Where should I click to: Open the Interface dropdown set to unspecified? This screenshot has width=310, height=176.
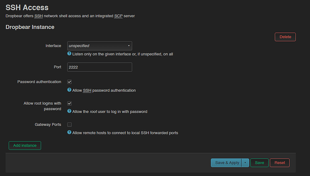[99, 46]
